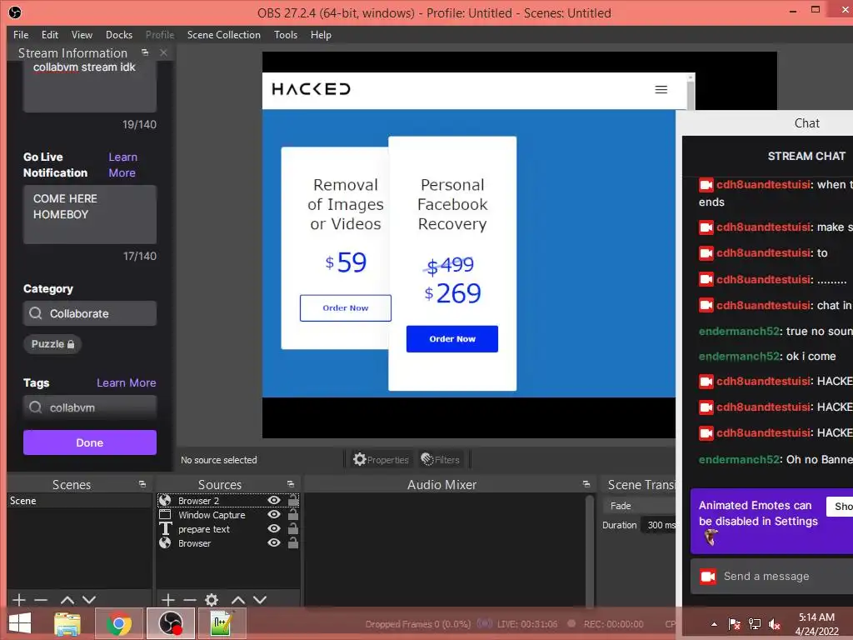The height and width of the screenshot is (640, 853).
Task: Click the transition Duration 300 ms field
Action: 660,525
